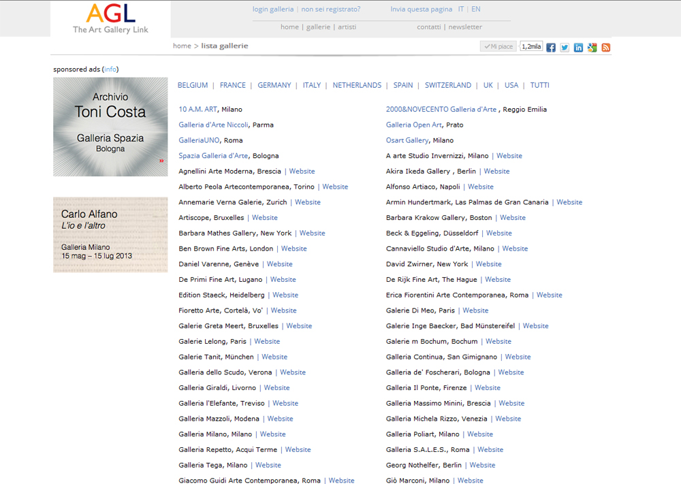Click the Mi piace like button
This screenshot has height=484, width=681.
(x=498, y=46)
